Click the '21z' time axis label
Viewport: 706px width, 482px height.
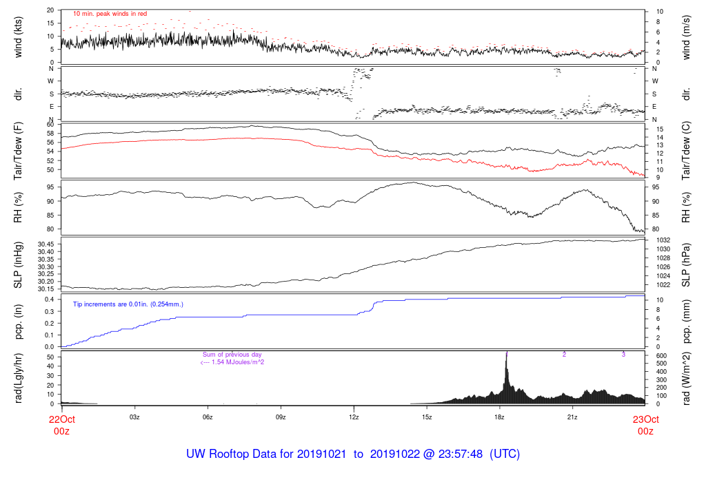click(x=572, y=417)
